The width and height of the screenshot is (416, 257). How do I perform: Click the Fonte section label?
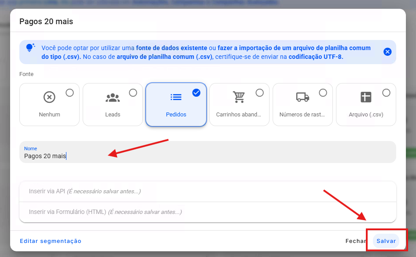26,74
